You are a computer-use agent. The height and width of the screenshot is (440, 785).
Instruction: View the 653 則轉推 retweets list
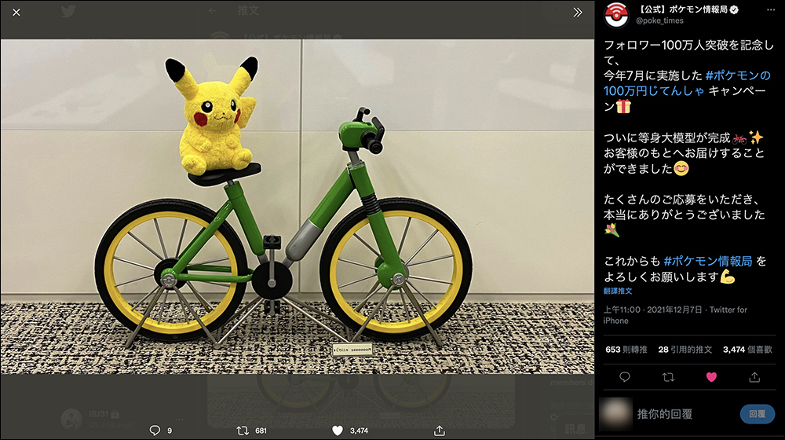[626, 349]
